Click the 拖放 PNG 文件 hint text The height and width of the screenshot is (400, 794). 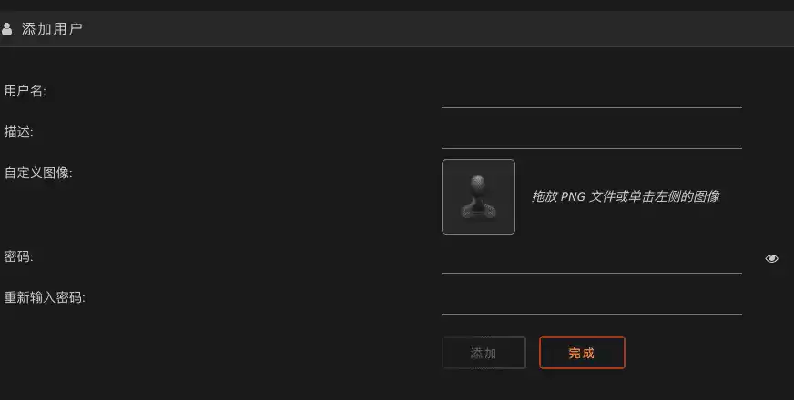[x=626, y=196]
